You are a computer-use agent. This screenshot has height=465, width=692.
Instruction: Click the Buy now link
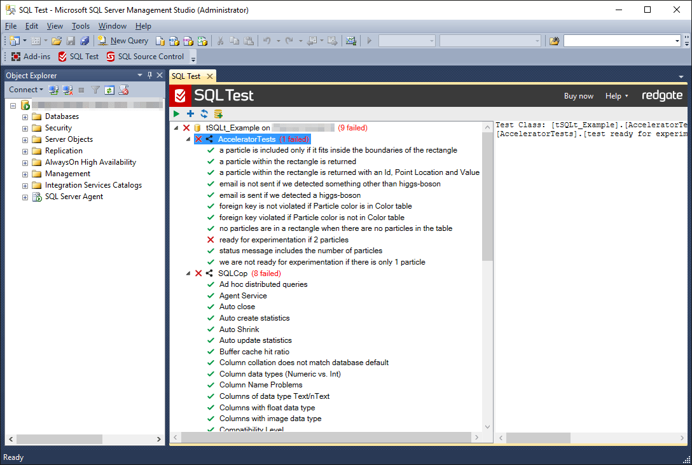578,95
